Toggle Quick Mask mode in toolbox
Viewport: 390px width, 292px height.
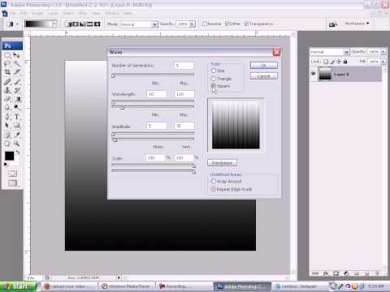[12, 174]
